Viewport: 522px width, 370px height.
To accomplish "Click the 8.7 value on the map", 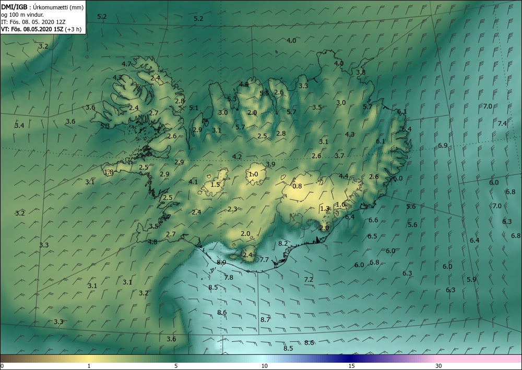I will click(x=265, y=319).
